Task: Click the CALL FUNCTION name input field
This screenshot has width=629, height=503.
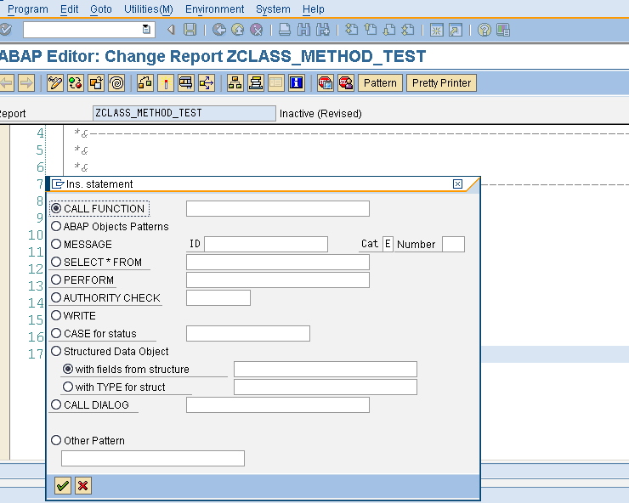Action: coord(278,208)
